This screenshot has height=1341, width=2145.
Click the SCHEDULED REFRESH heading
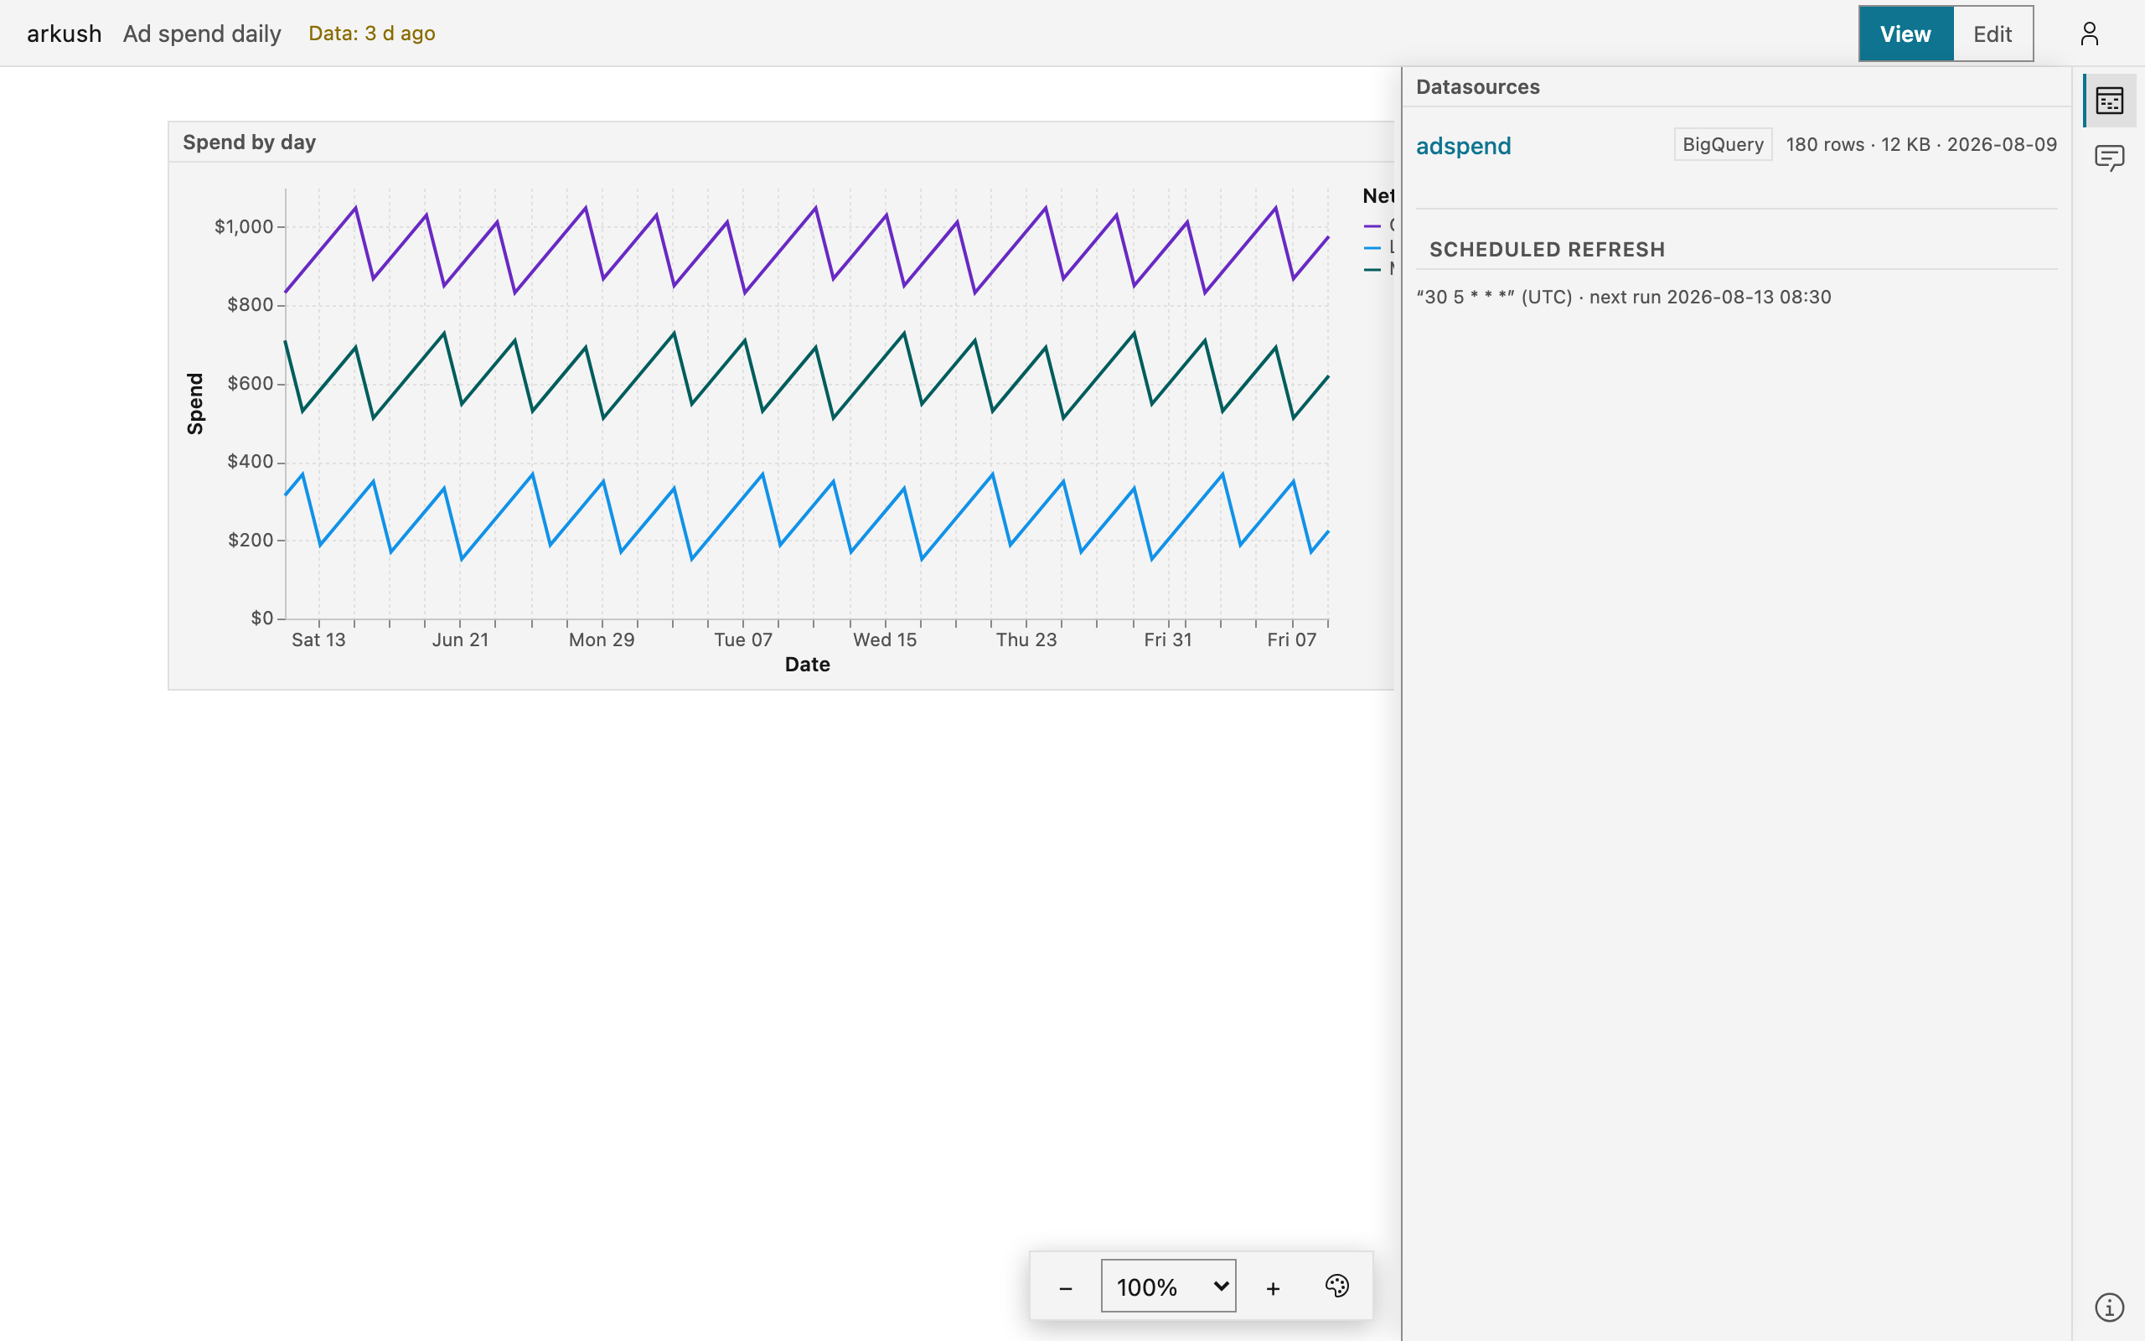click(1547, 249)
